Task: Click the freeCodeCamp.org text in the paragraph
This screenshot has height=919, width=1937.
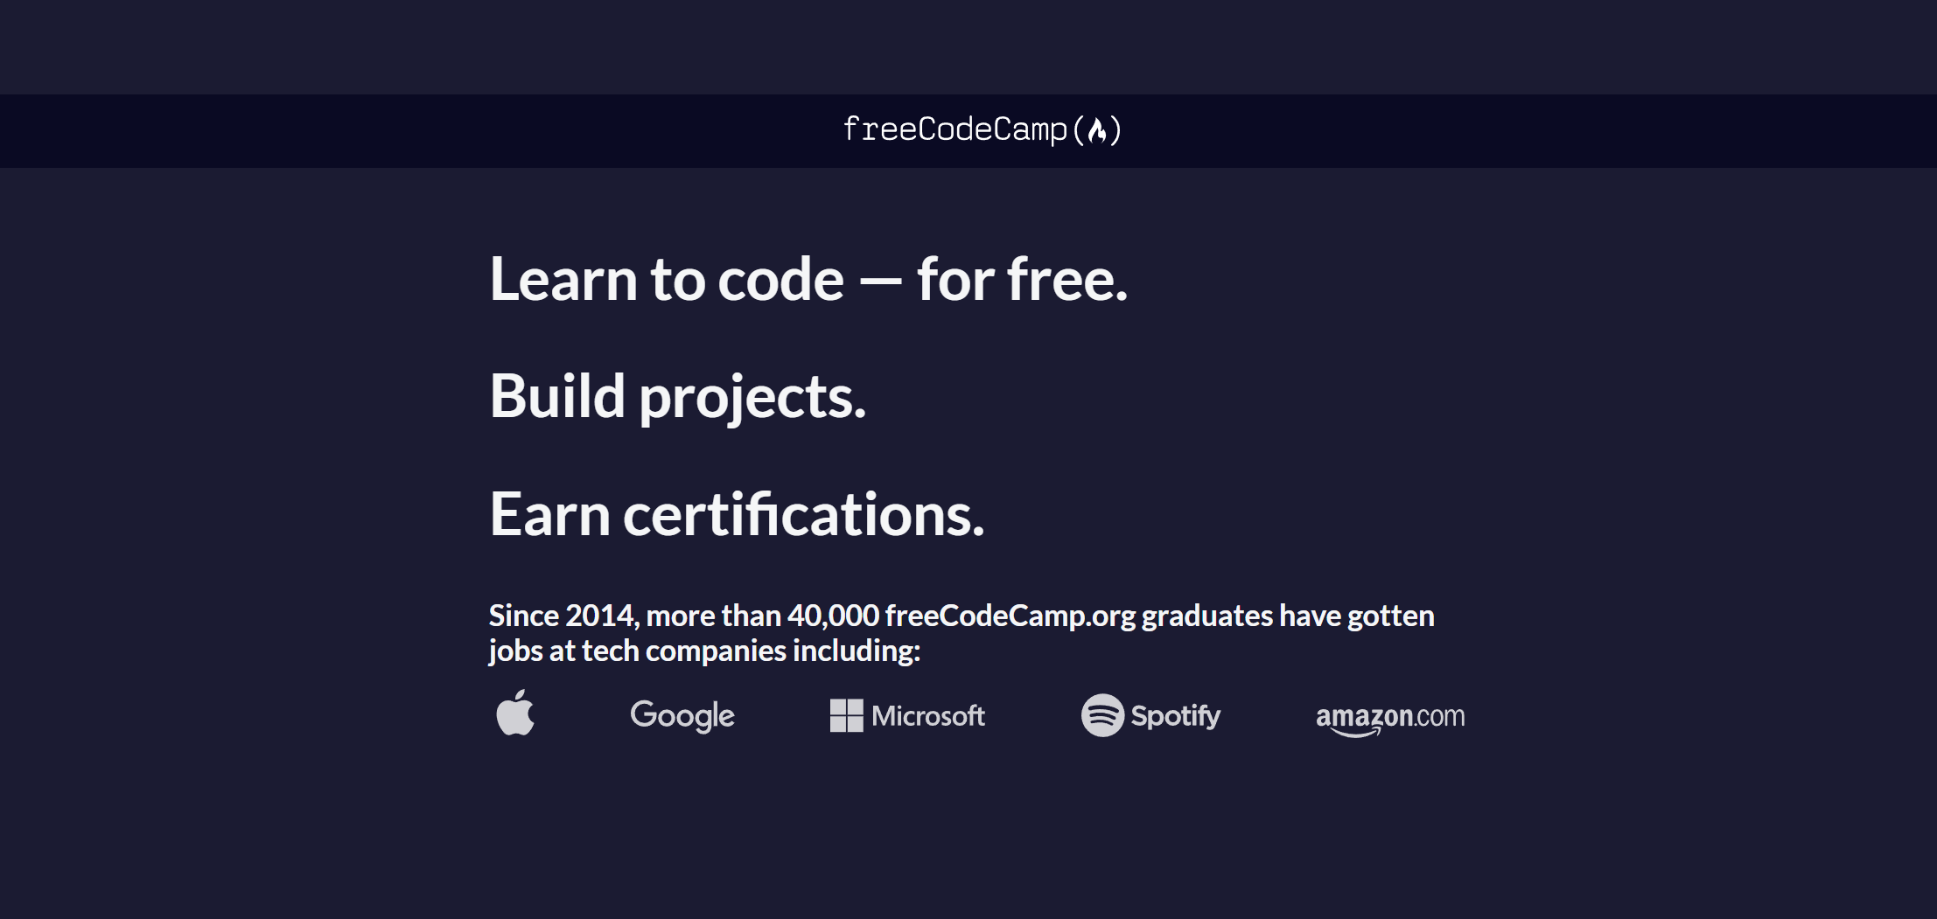Action: [1006, 616]
